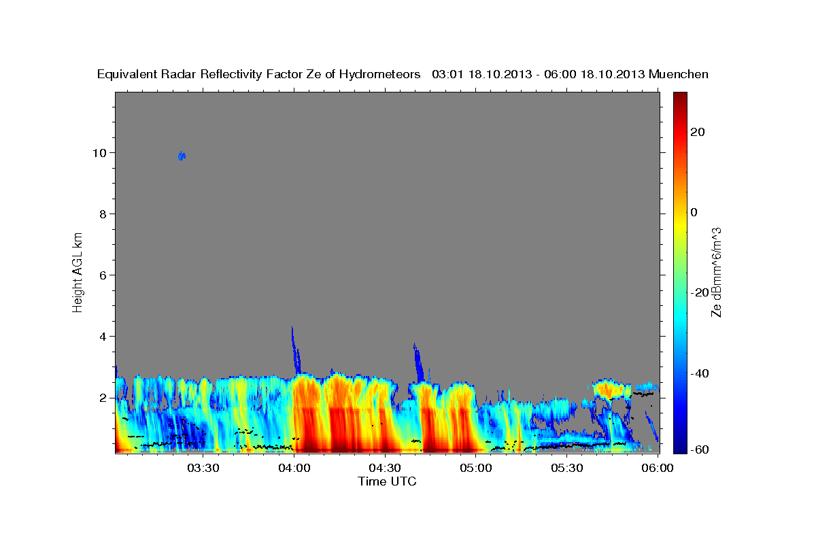
Task: Click the 'Muenchen' station name in the title
Action: pyautogui.click(x=679, y=74)
